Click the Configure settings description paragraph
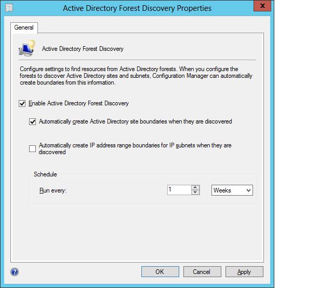 click(x=136, y=76)
